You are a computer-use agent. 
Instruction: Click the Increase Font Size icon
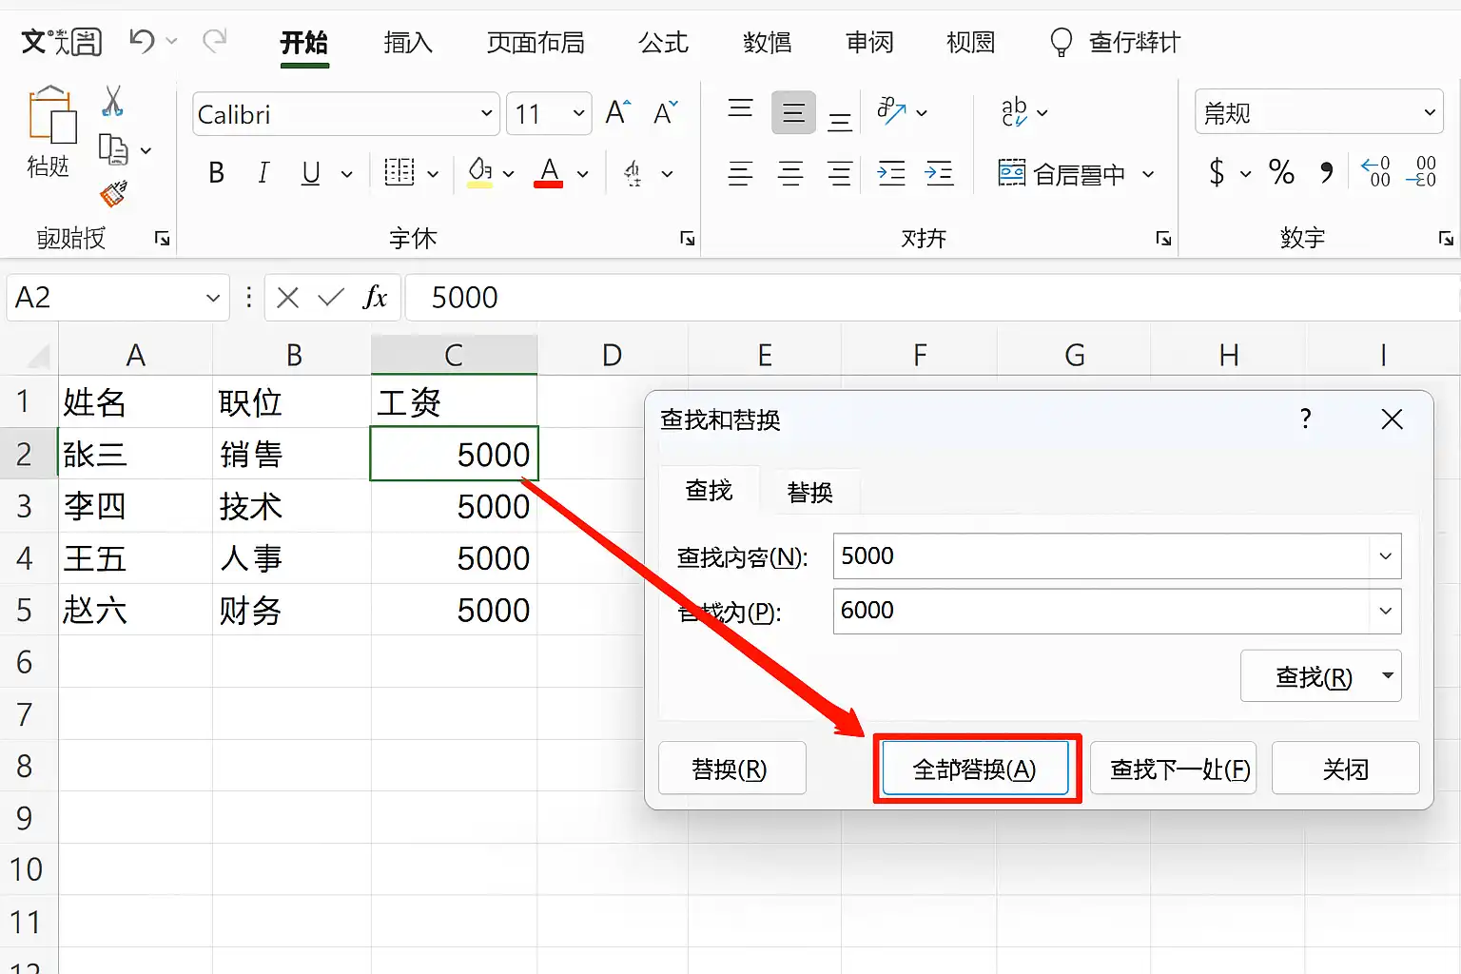tap(617, 113)
